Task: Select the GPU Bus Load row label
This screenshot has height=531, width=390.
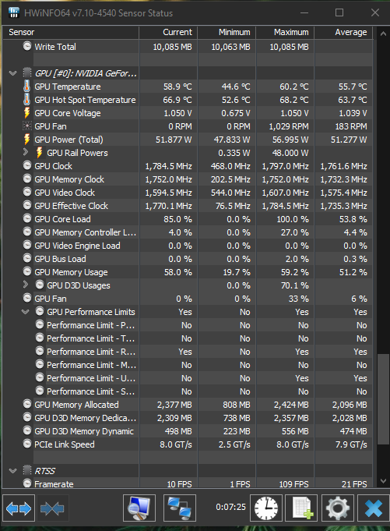Action: (x=60, y=259)
